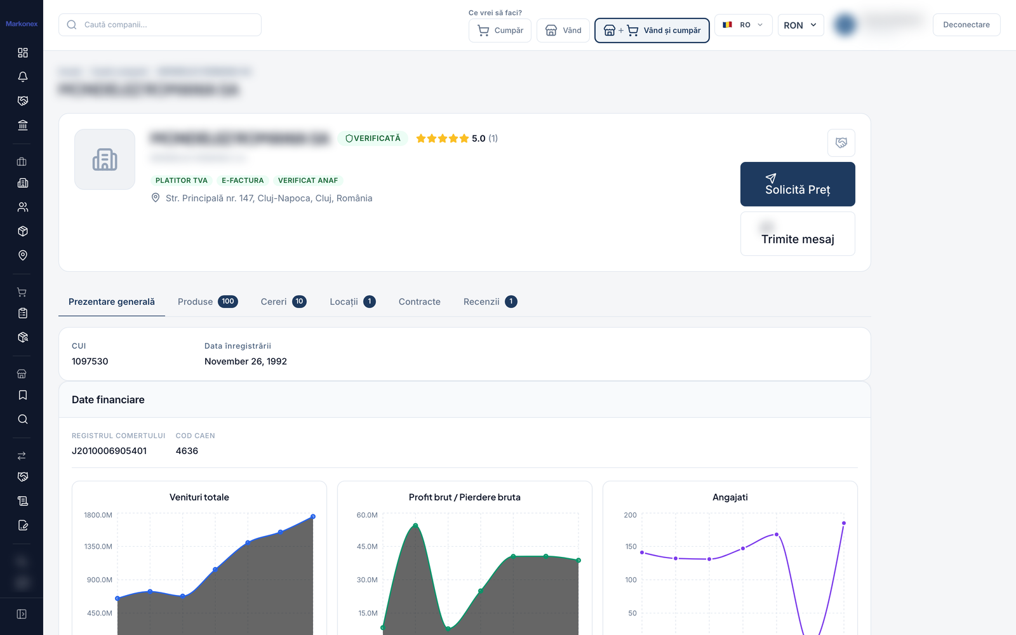The width and height of the screenshot is (1016, 635).
Task: Click the Venituri totale chart title
Action: [199, 497]
